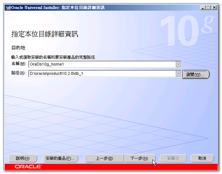Proceed with 下一步(N)
The height and width of the screenshot is (174, 222).
(140, 158)
